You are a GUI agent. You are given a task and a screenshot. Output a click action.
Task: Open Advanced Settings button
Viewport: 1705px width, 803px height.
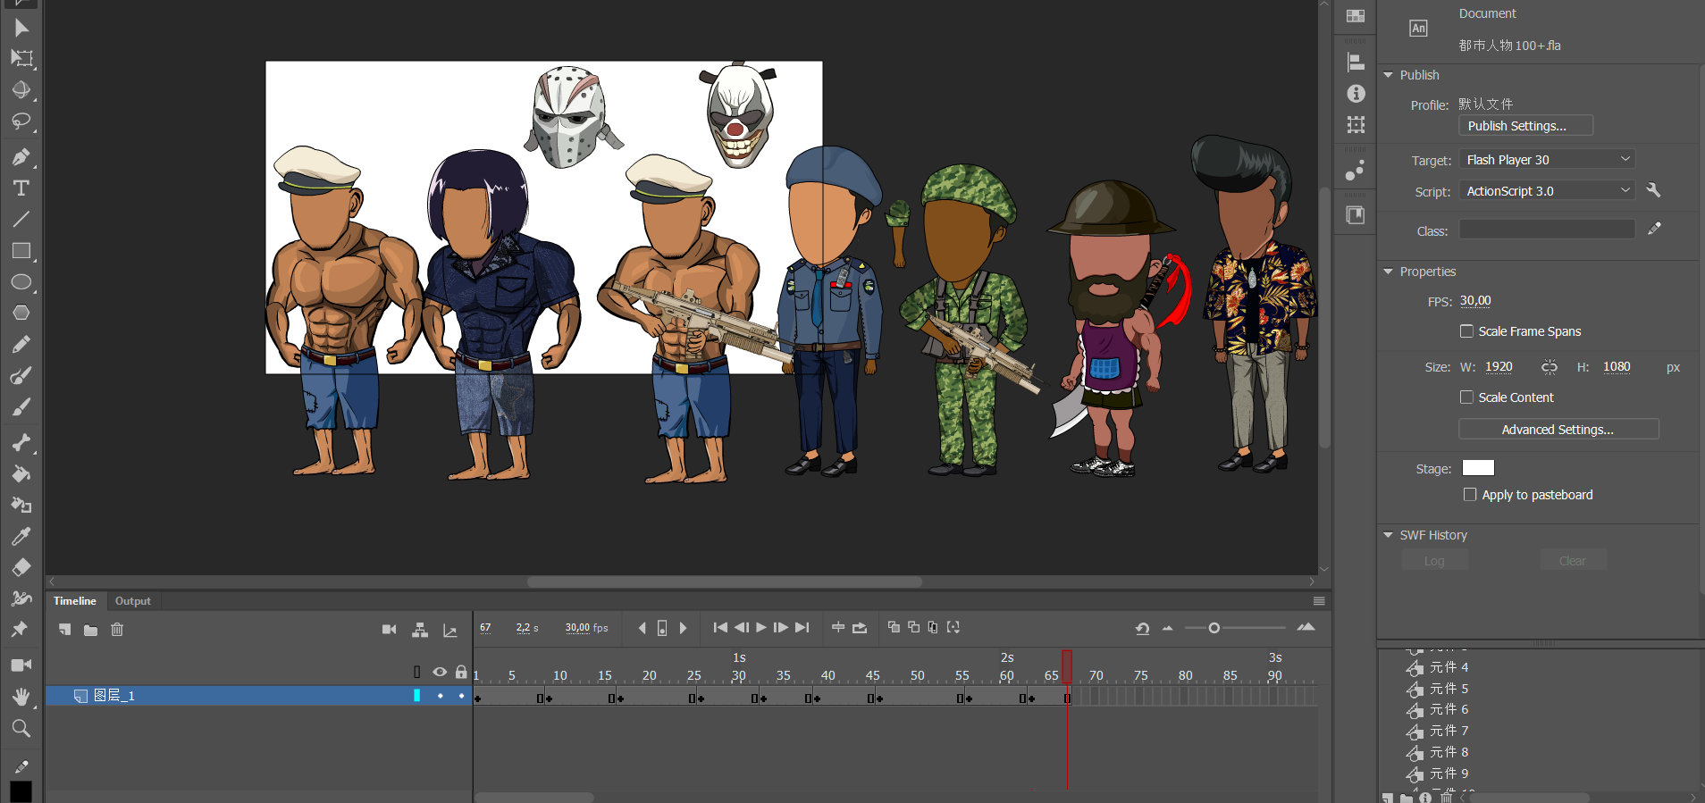tap(1558, 430)
